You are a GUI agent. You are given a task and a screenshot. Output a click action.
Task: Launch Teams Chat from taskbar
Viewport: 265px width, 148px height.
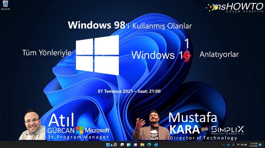click(x=135, y=145)
